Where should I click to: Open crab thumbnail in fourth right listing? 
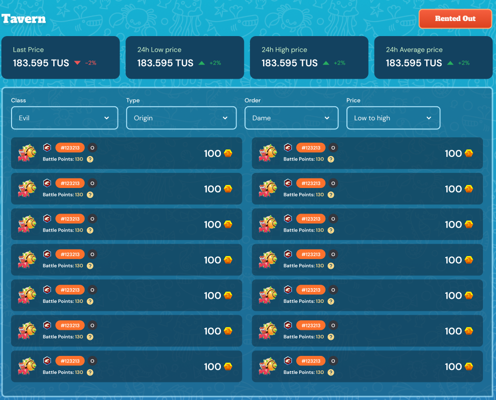click(268, 260)
